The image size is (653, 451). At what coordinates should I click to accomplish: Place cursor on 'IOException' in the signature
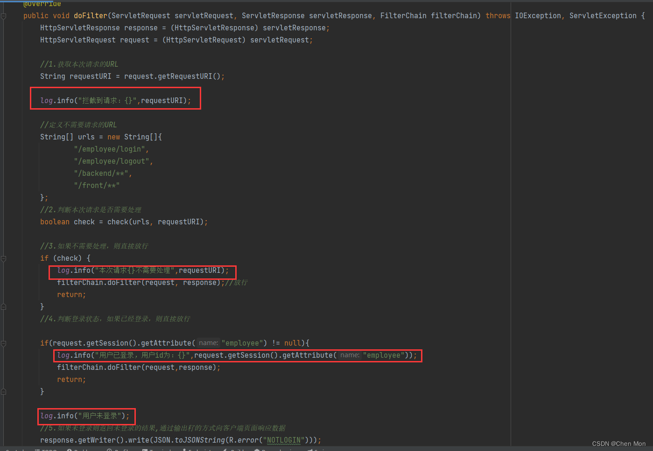(x=538, y=16)
